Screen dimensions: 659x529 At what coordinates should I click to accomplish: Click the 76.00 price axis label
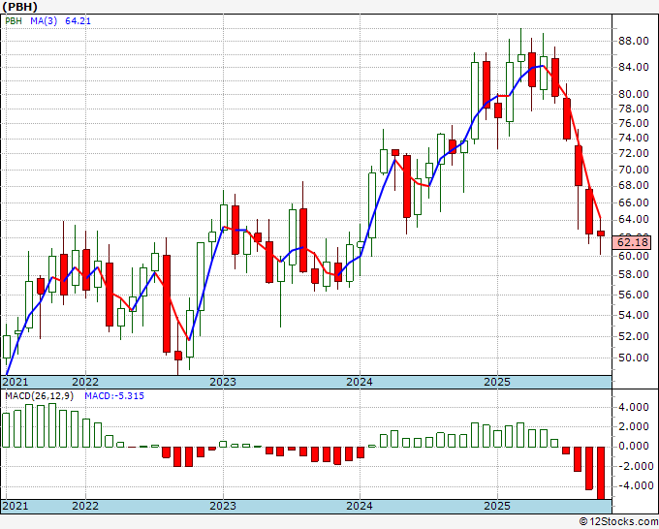633,124
